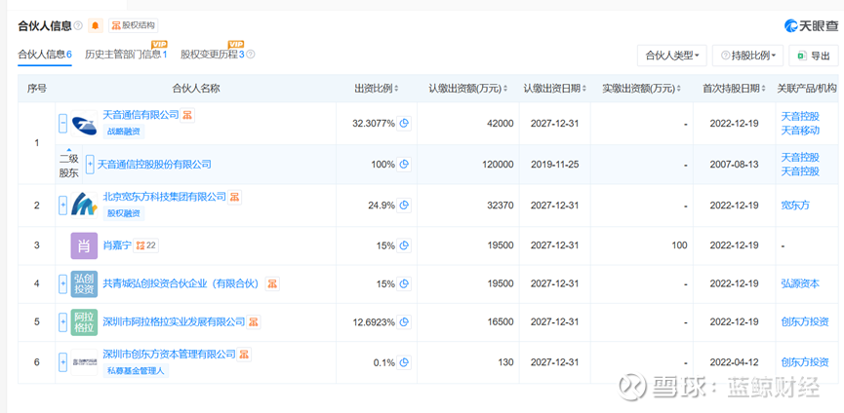This screenshot has width=844, height=413.
Task: Expand the 共青城弘创投资合伙企业 row
Action: click(63, 284)
